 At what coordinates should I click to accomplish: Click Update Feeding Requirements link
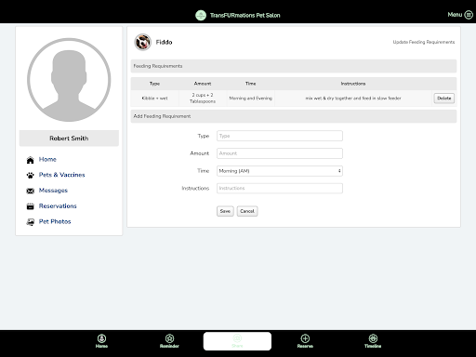tap(424, 42)
